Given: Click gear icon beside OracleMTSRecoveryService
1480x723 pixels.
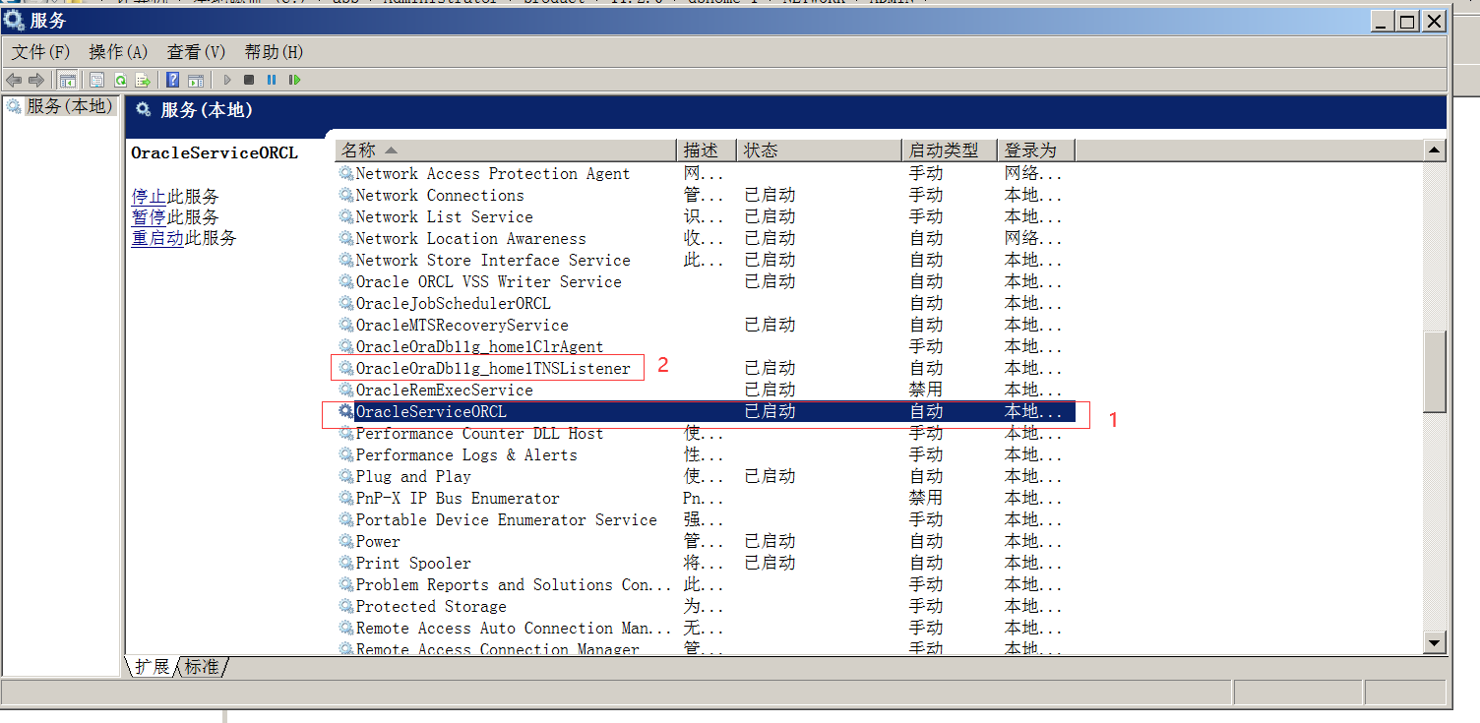Looking at the screenshot, I should point(346,325).
